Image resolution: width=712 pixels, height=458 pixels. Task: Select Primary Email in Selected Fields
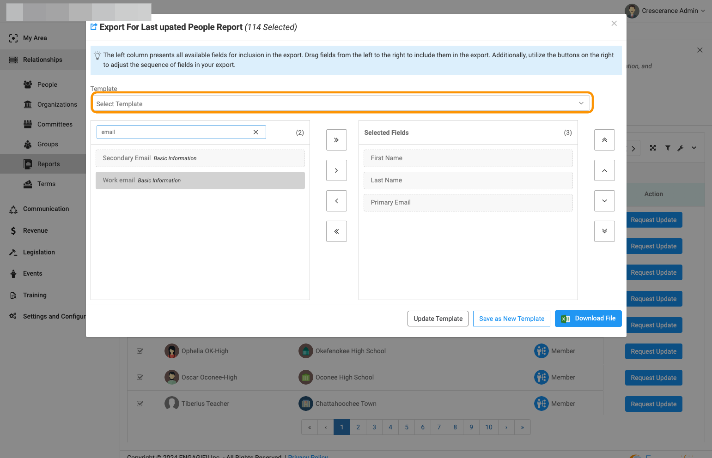point(468,203)
